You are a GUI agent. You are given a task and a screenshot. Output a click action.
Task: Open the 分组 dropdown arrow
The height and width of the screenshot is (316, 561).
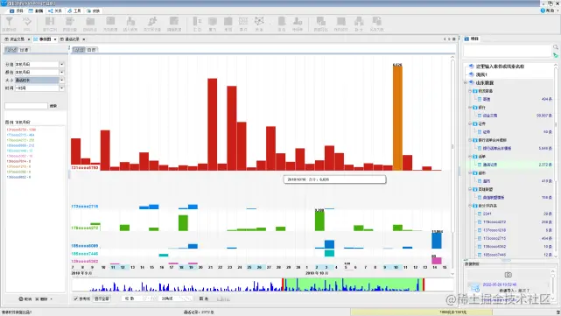point(61,65)
